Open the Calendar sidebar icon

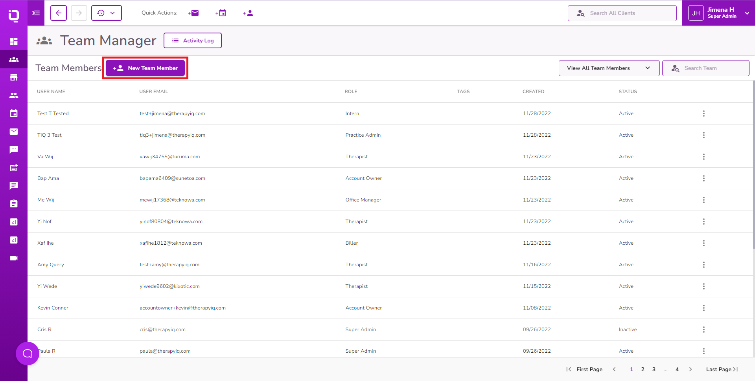[14, 114]
